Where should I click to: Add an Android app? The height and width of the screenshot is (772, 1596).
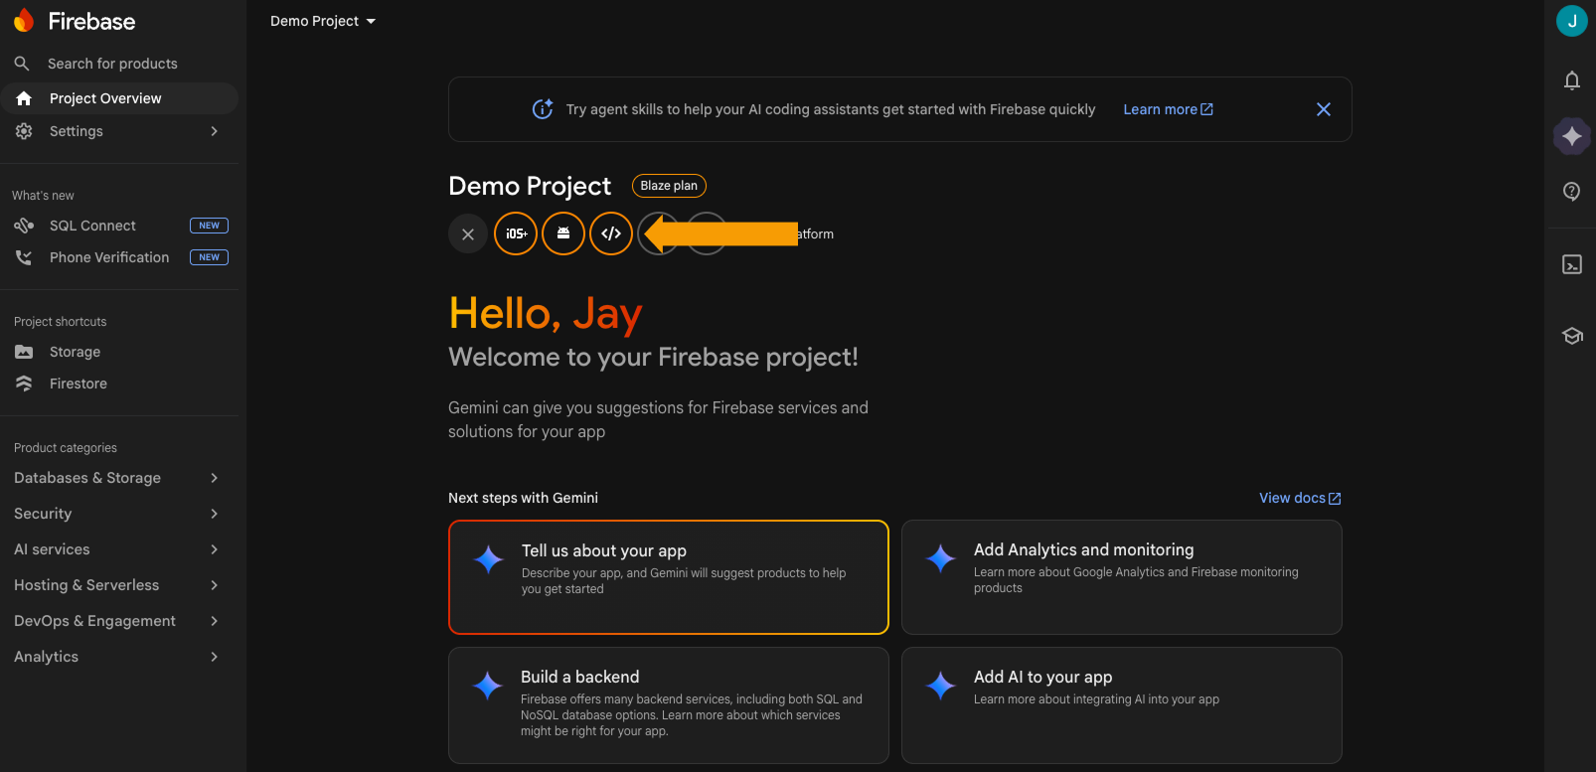coord(563,234)
